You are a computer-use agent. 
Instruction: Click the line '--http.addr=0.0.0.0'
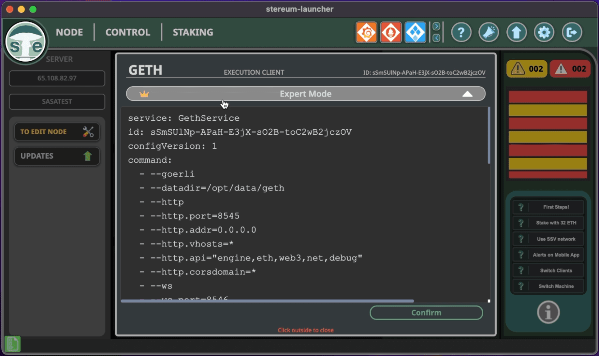[x=198, y=230]
